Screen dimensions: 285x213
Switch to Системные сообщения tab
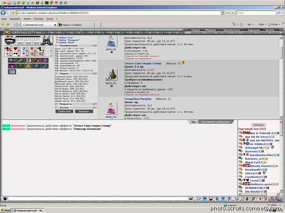tap(215, 122)
